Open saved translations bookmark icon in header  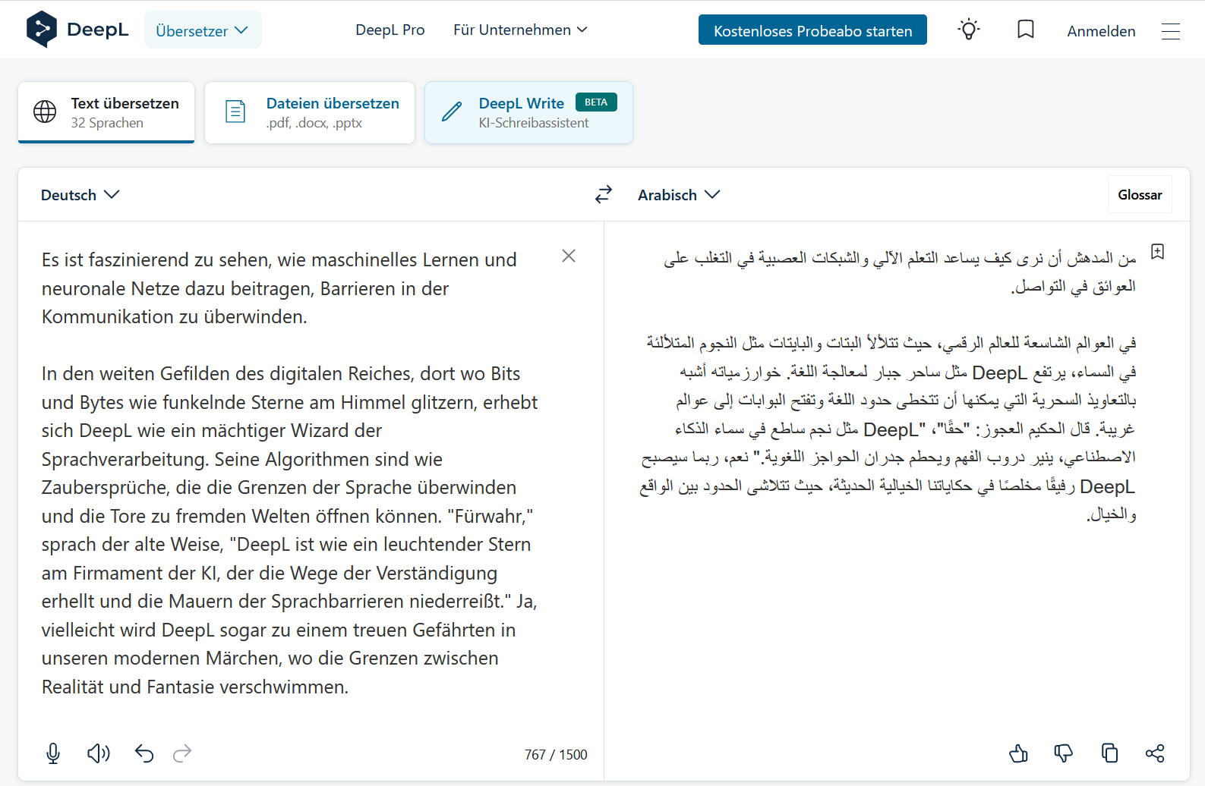1026,30
